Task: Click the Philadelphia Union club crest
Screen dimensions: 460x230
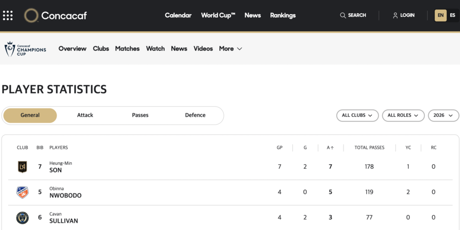Action: click(x=22, y=218)
